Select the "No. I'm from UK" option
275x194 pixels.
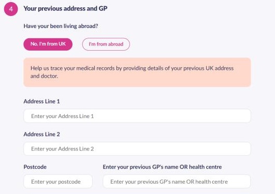[48, 44]
